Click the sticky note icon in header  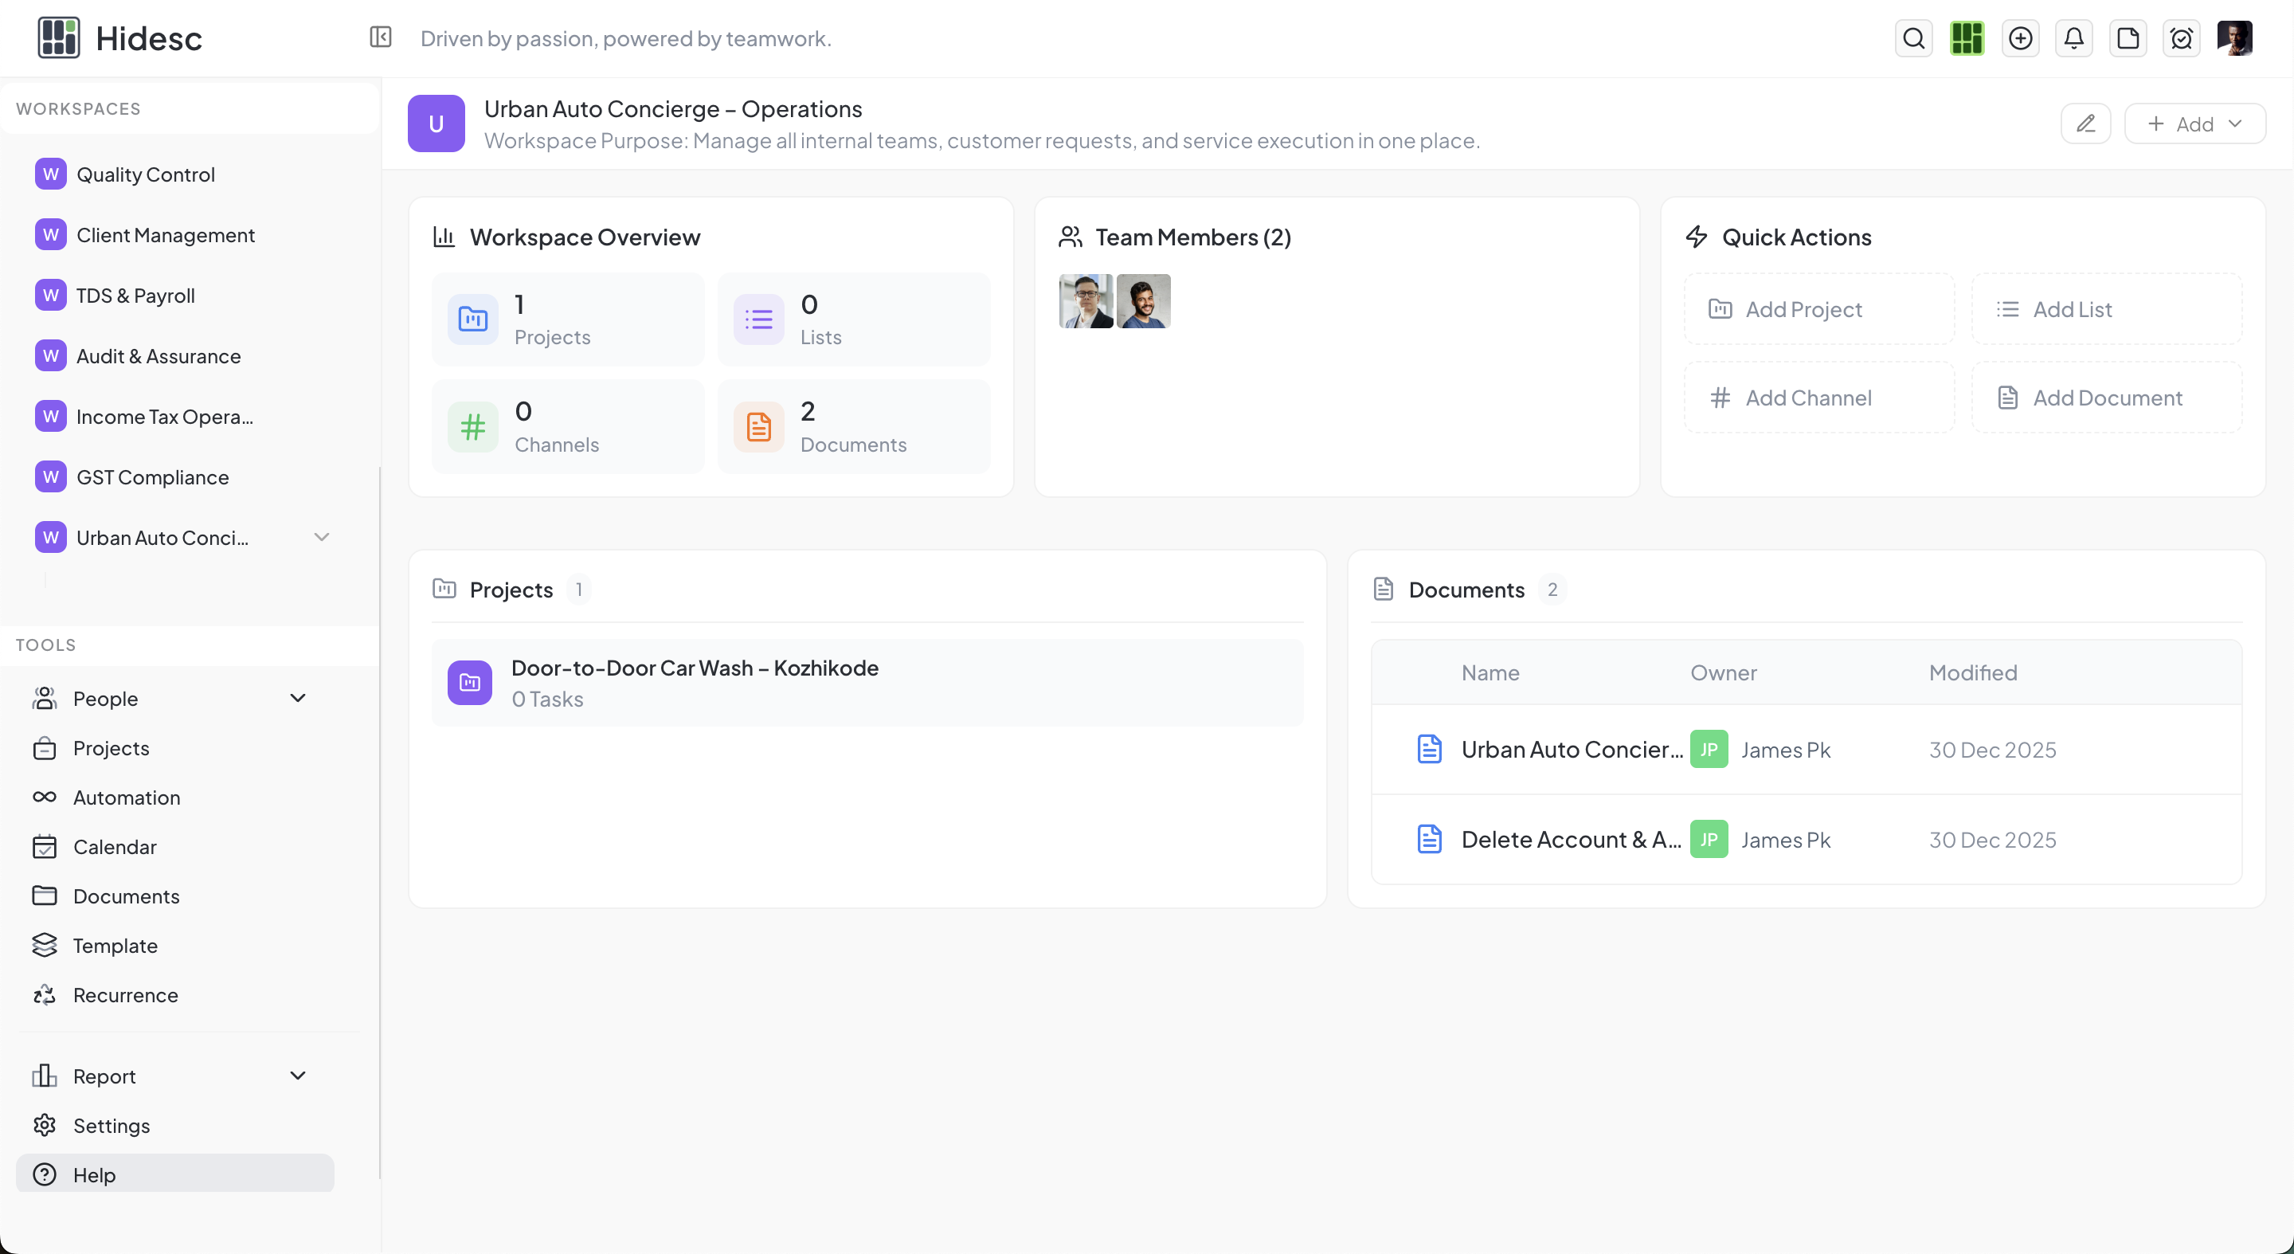tap(2128, 38)
